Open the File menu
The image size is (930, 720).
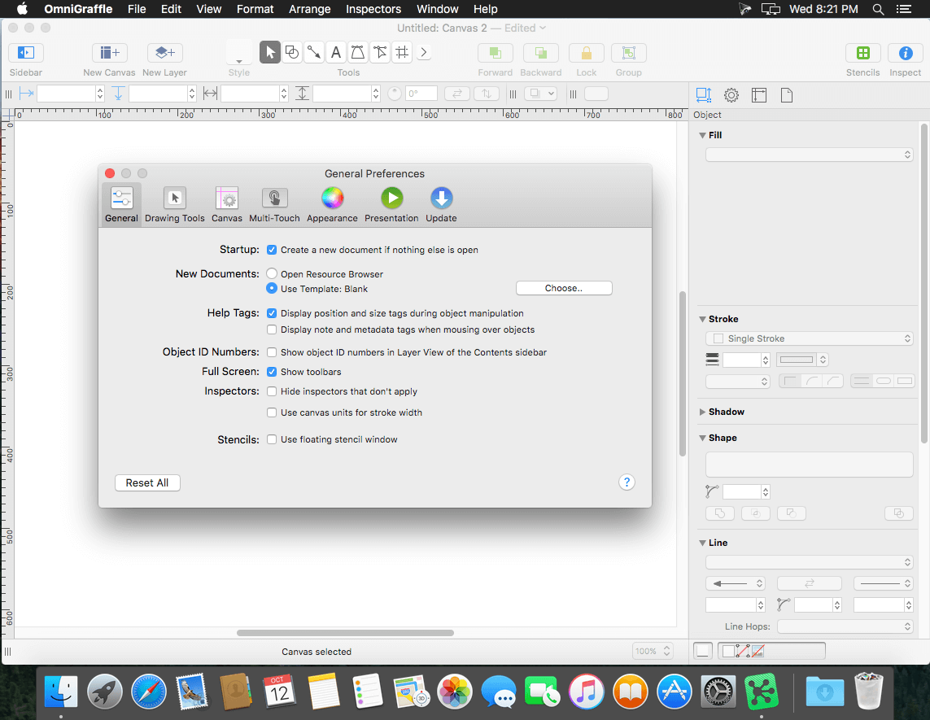[137, 9]
